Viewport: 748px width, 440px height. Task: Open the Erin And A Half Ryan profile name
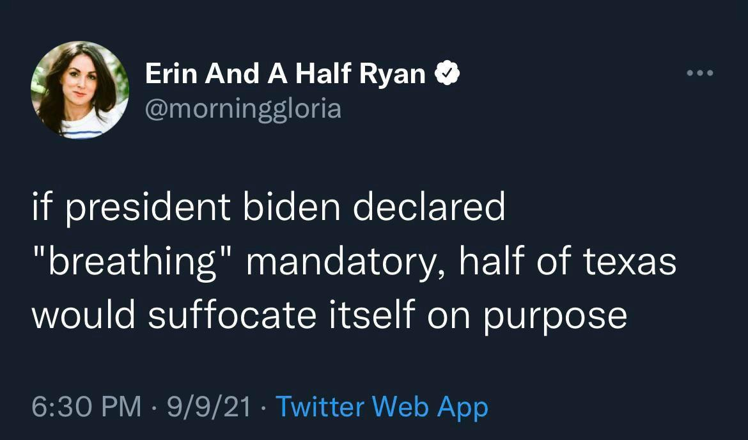(285, 74)
